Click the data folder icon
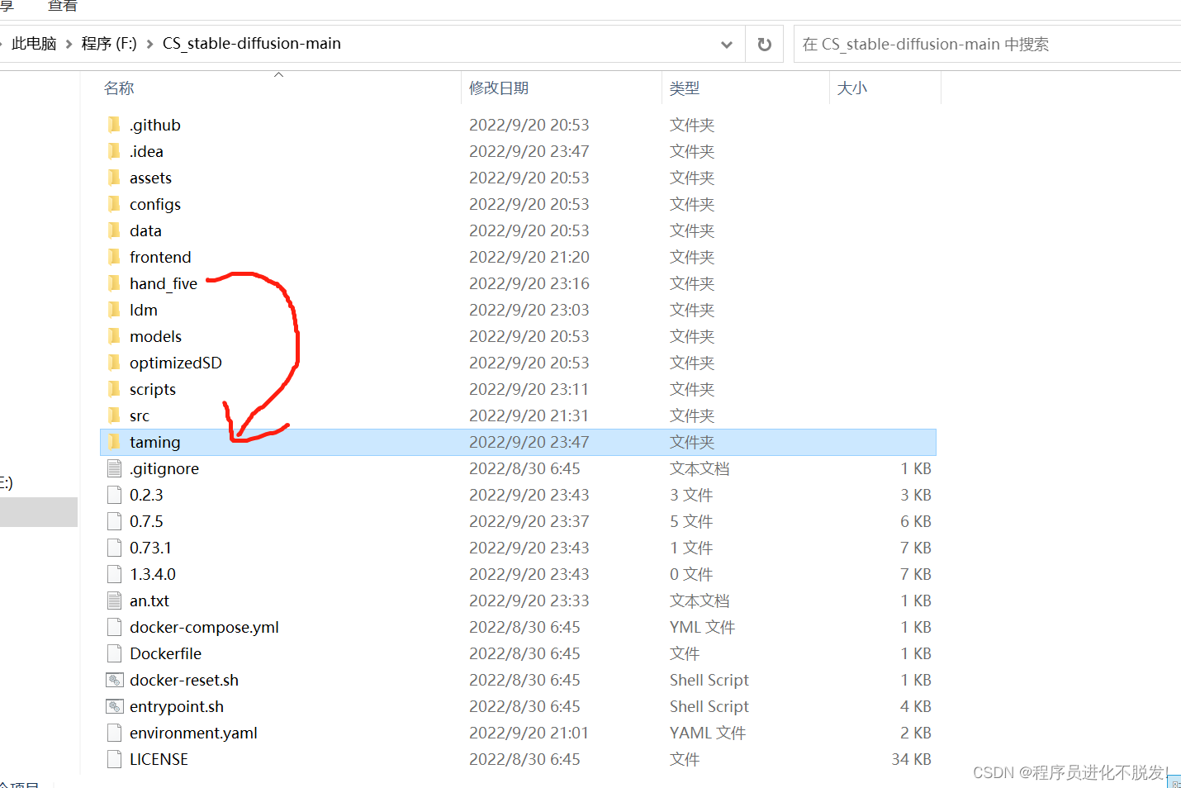Viewport: 1181px width, 788px height. tap(114, 230)
